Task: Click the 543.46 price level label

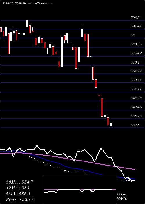Action: pyautogui.click(x=136, y=107)
